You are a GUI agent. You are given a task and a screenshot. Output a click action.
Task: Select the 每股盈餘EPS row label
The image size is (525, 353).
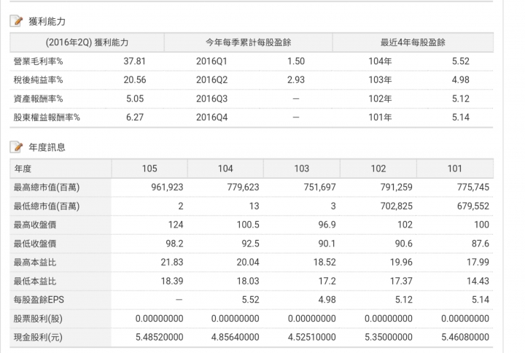point(39,300)
